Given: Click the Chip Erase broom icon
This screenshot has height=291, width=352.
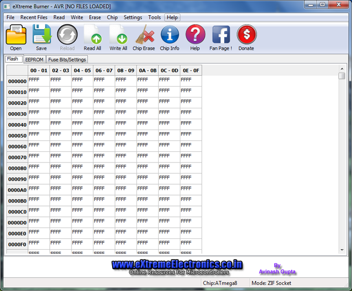Looking at the screenshot, I should point(145,34).
